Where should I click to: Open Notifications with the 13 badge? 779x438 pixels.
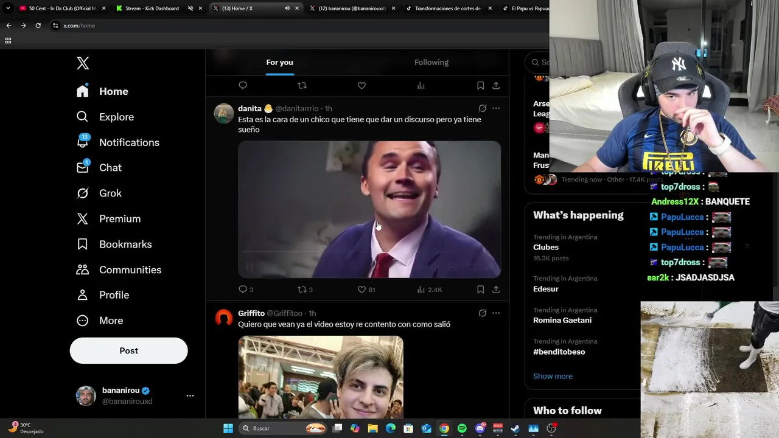[x=117, y=142]
